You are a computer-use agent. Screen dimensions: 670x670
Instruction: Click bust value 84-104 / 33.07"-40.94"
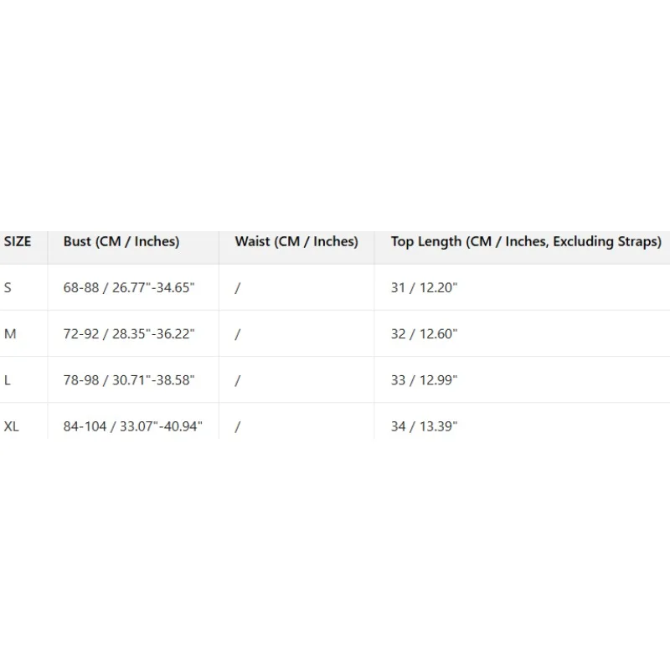coord(133,426)
